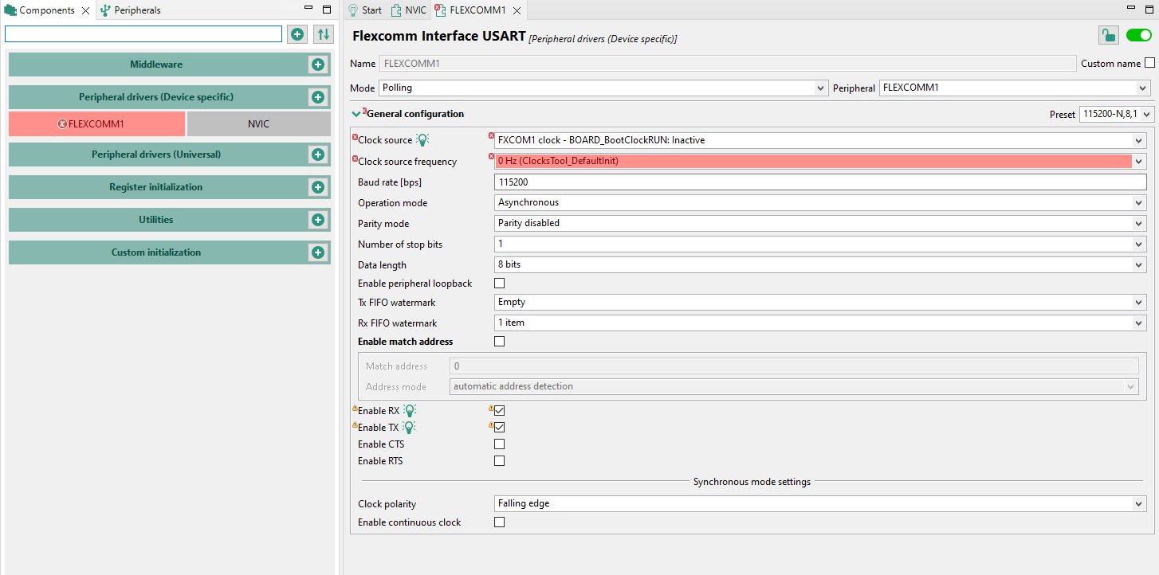Collapse the General configuration section
The image size is (1159, 575).
pyautogui.click(x=356, y=115)
